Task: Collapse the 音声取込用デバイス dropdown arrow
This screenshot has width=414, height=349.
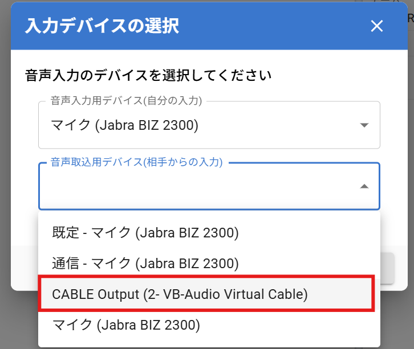Action: [x=364, y=186]
